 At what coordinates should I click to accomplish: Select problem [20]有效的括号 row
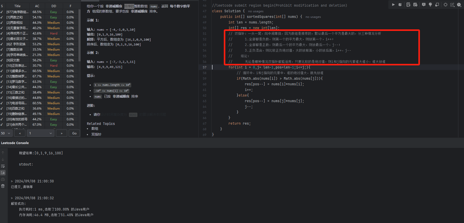point(39,119)
